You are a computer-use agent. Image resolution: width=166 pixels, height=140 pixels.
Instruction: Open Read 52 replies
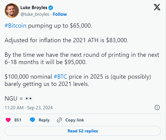[83, 131]
